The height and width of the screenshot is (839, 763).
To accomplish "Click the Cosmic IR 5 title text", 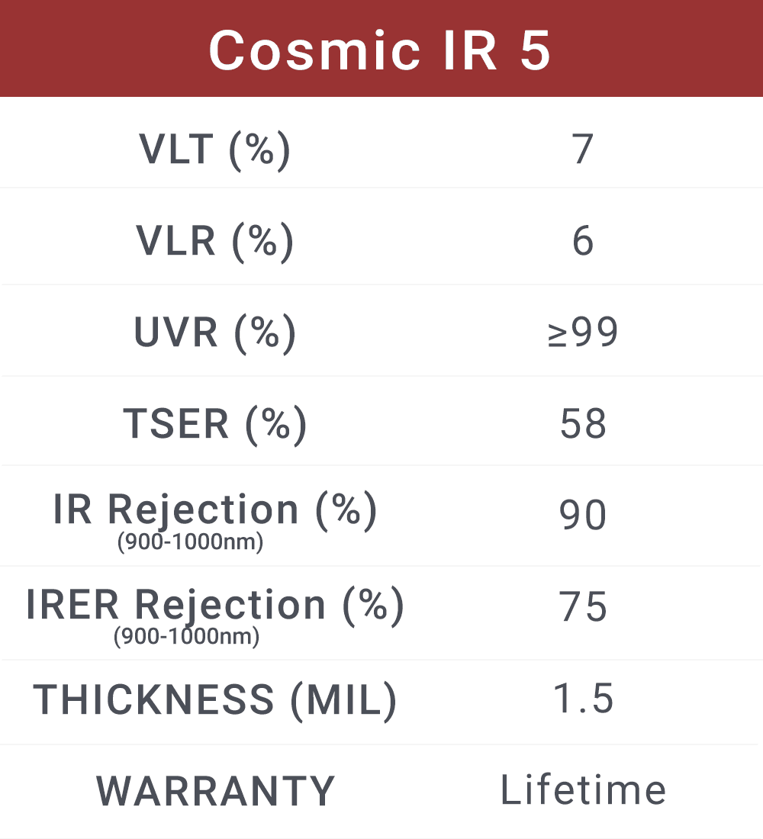I will 380,50.
